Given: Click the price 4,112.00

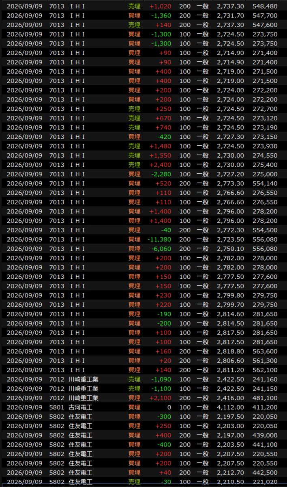Looking at the screenshot, I should pyautogui.click(x=231, y=407).
